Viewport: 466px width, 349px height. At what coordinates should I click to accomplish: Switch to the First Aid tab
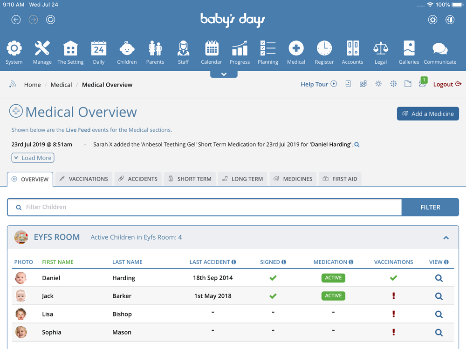pyautogui.click(x=340, y=179)
